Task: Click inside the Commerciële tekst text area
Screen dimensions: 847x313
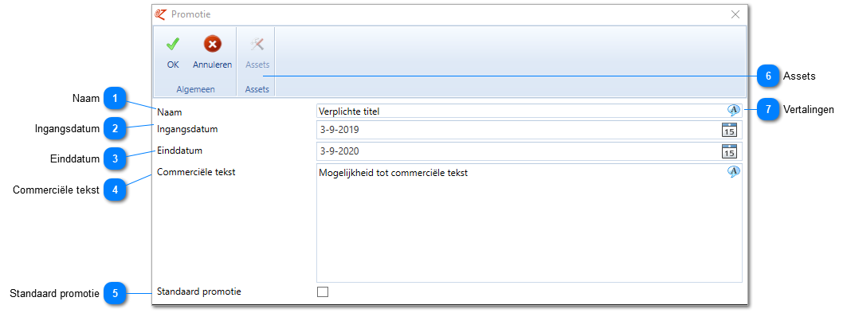Action: click(x=529, y=223)
